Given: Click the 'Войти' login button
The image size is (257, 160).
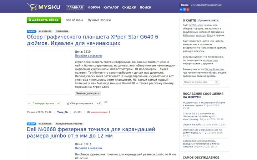Looking at the screenshot, I should click(x=185, y=5).
